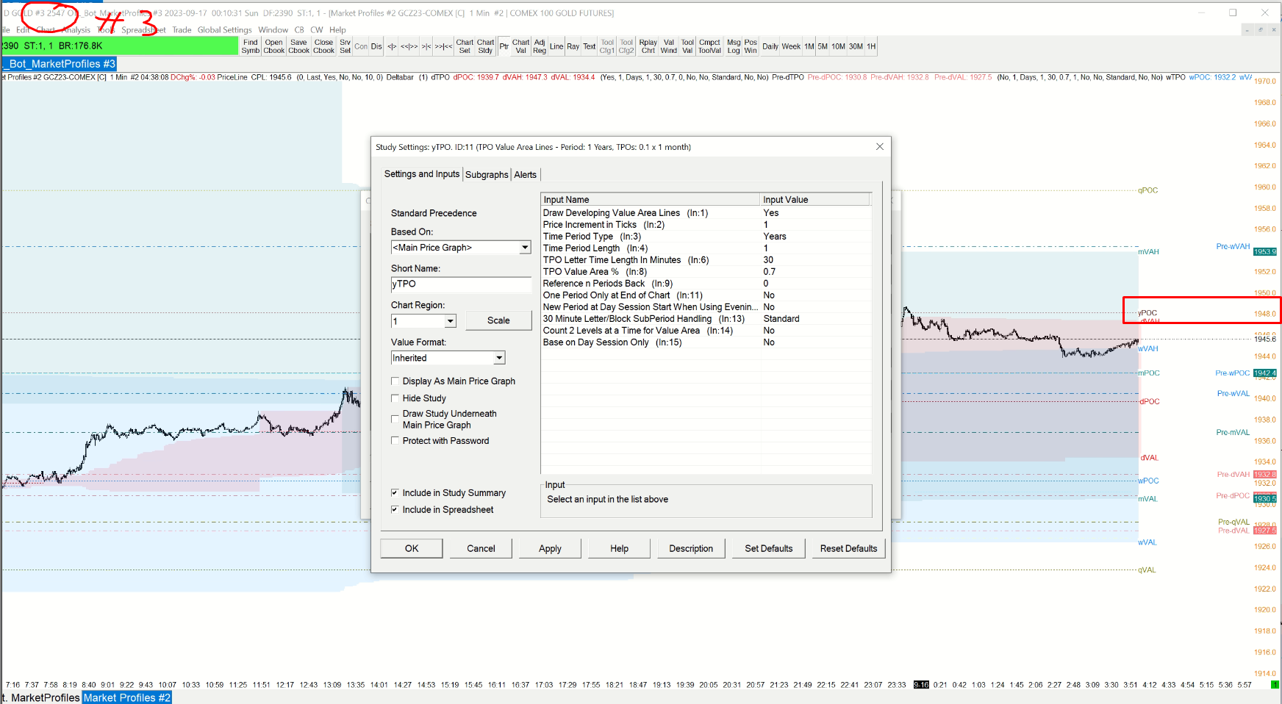Open Chart Set chart settings
The height and width of the screenshot is (704, 1282).
(465, 46)
